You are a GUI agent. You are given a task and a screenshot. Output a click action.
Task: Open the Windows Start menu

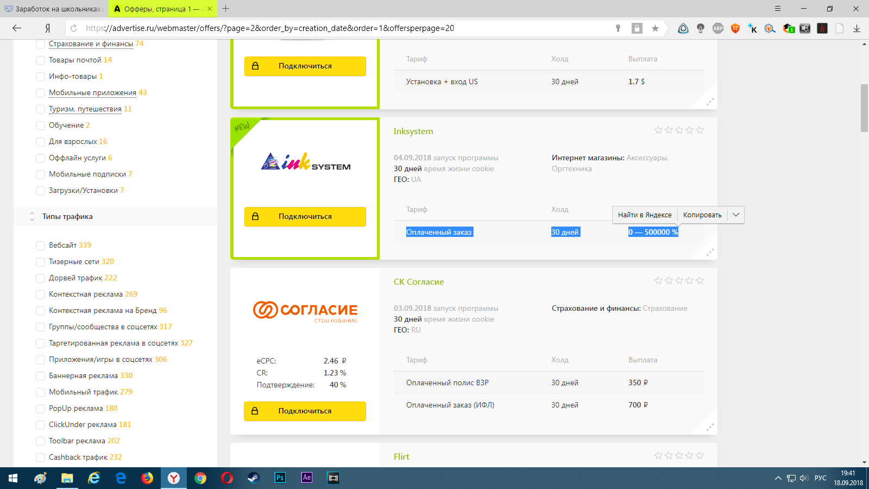click(13, 478)
